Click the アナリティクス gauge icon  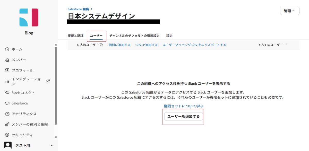coord(7,114)
